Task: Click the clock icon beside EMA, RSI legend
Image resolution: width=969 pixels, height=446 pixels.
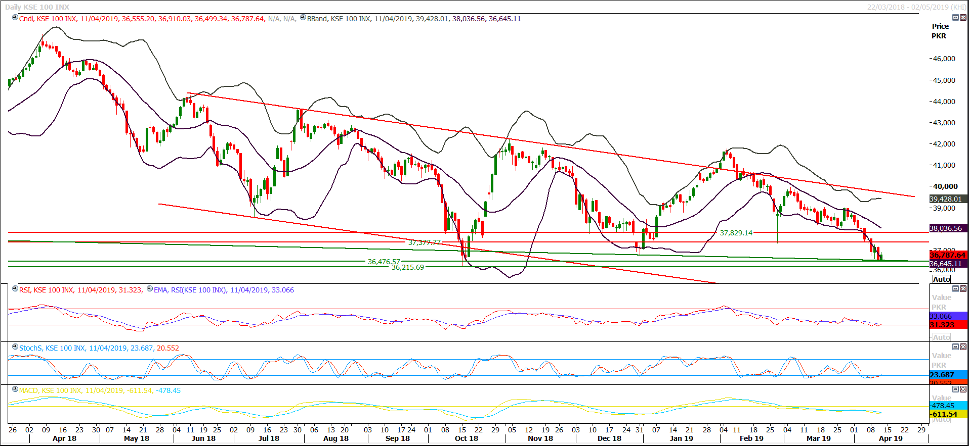Action: (x=150, y=289)
